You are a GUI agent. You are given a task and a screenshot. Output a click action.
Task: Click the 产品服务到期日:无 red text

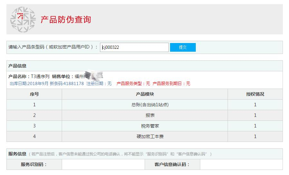point(171,83)
